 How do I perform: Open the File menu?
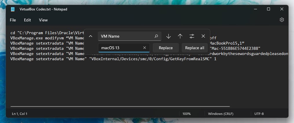(13, 20)
